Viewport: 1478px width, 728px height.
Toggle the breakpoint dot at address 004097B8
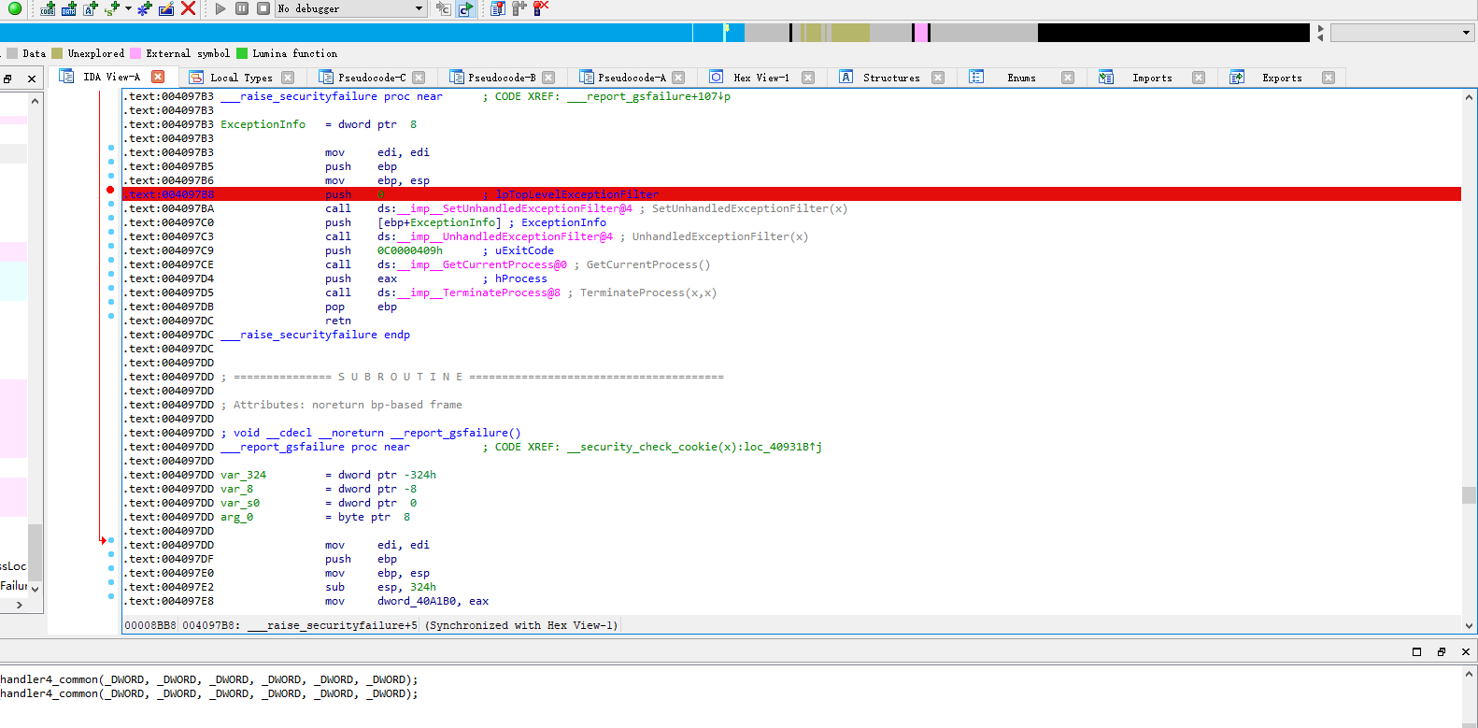(110, 190)
